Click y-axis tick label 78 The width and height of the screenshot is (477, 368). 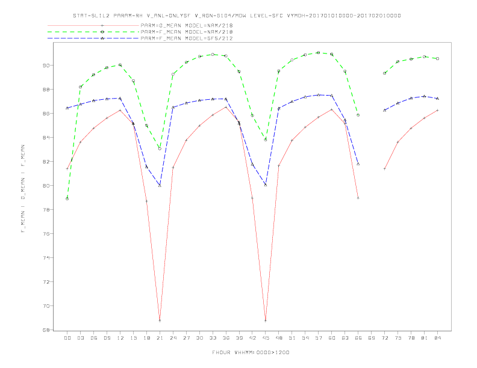point(46,209)
